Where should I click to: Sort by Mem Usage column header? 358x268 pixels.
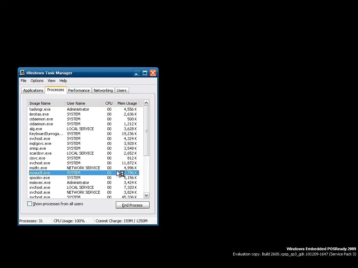[127, 103]
